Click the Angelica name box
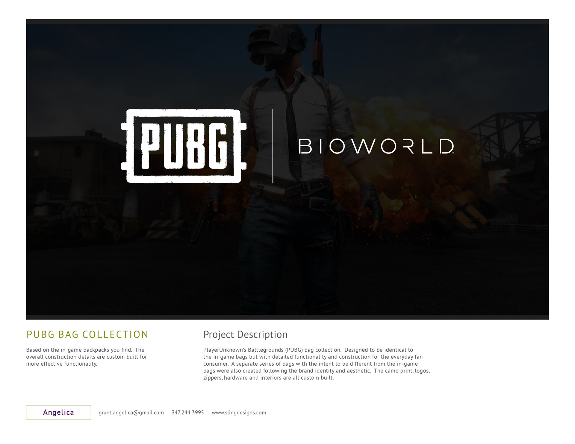The width and height of the screenshot is (575, 444). click(58, 412)
